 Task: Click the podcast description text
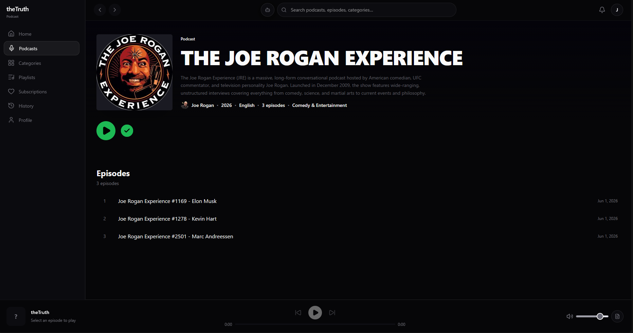pos(303,86)
